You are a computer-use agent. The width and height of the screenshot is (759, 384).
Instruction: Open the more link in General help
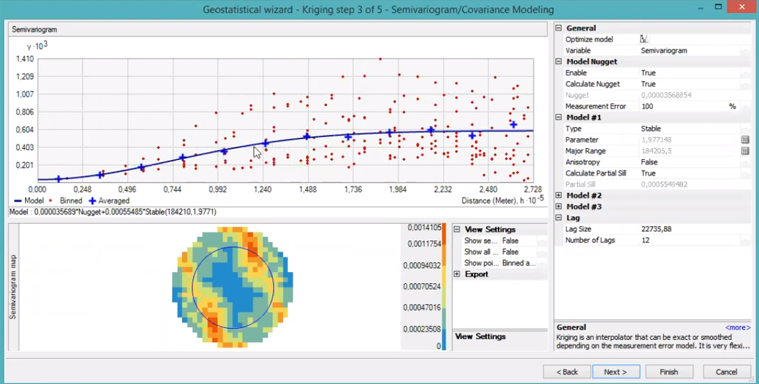tap(737, 327)
